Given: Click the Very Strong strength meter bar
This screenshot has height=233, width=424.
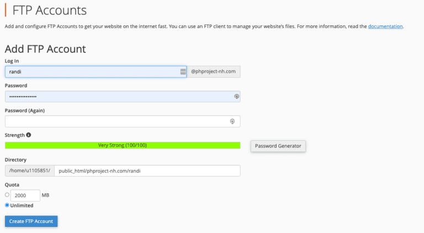Looking at the screenshot, I should [123, 145].
